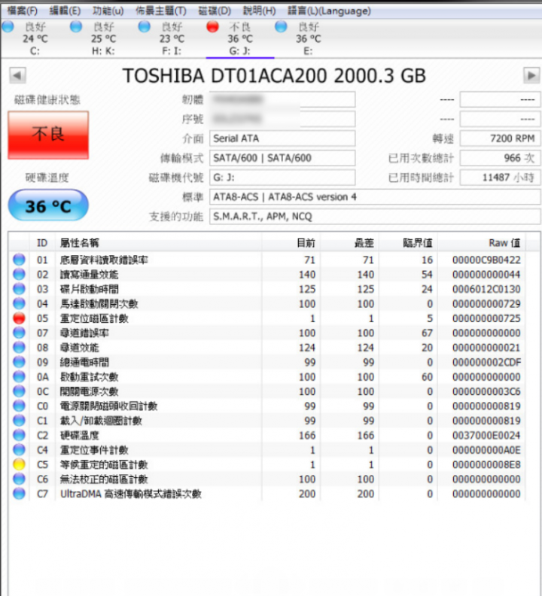Click the 最差 column header
Screen dimensions: 542x596
(349, 243)
